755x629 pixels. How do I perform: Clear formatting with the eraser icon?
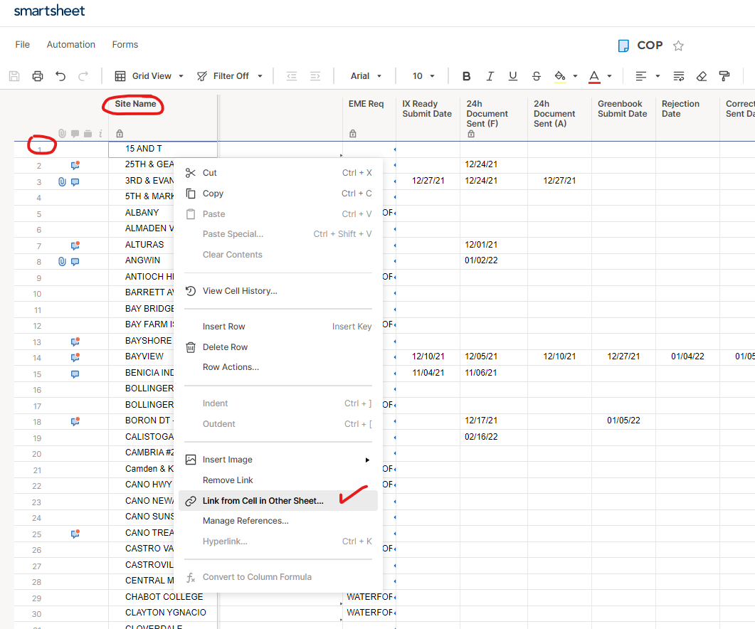click(x=701, y=75)
